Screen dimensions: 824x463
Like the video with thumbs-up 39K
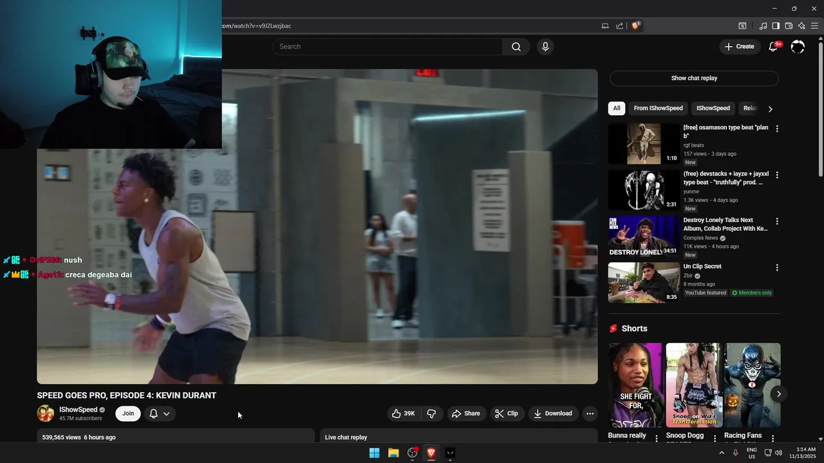(x=404, y=413)
